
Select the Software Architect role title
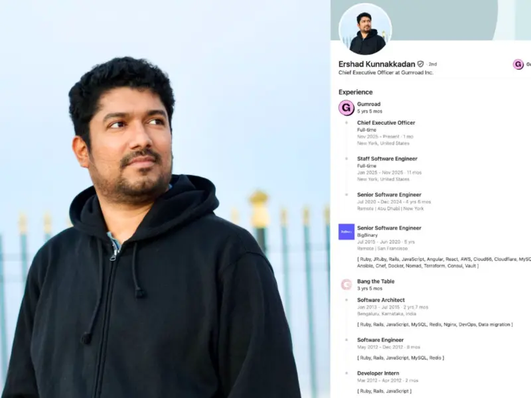(x=380, y=300)
